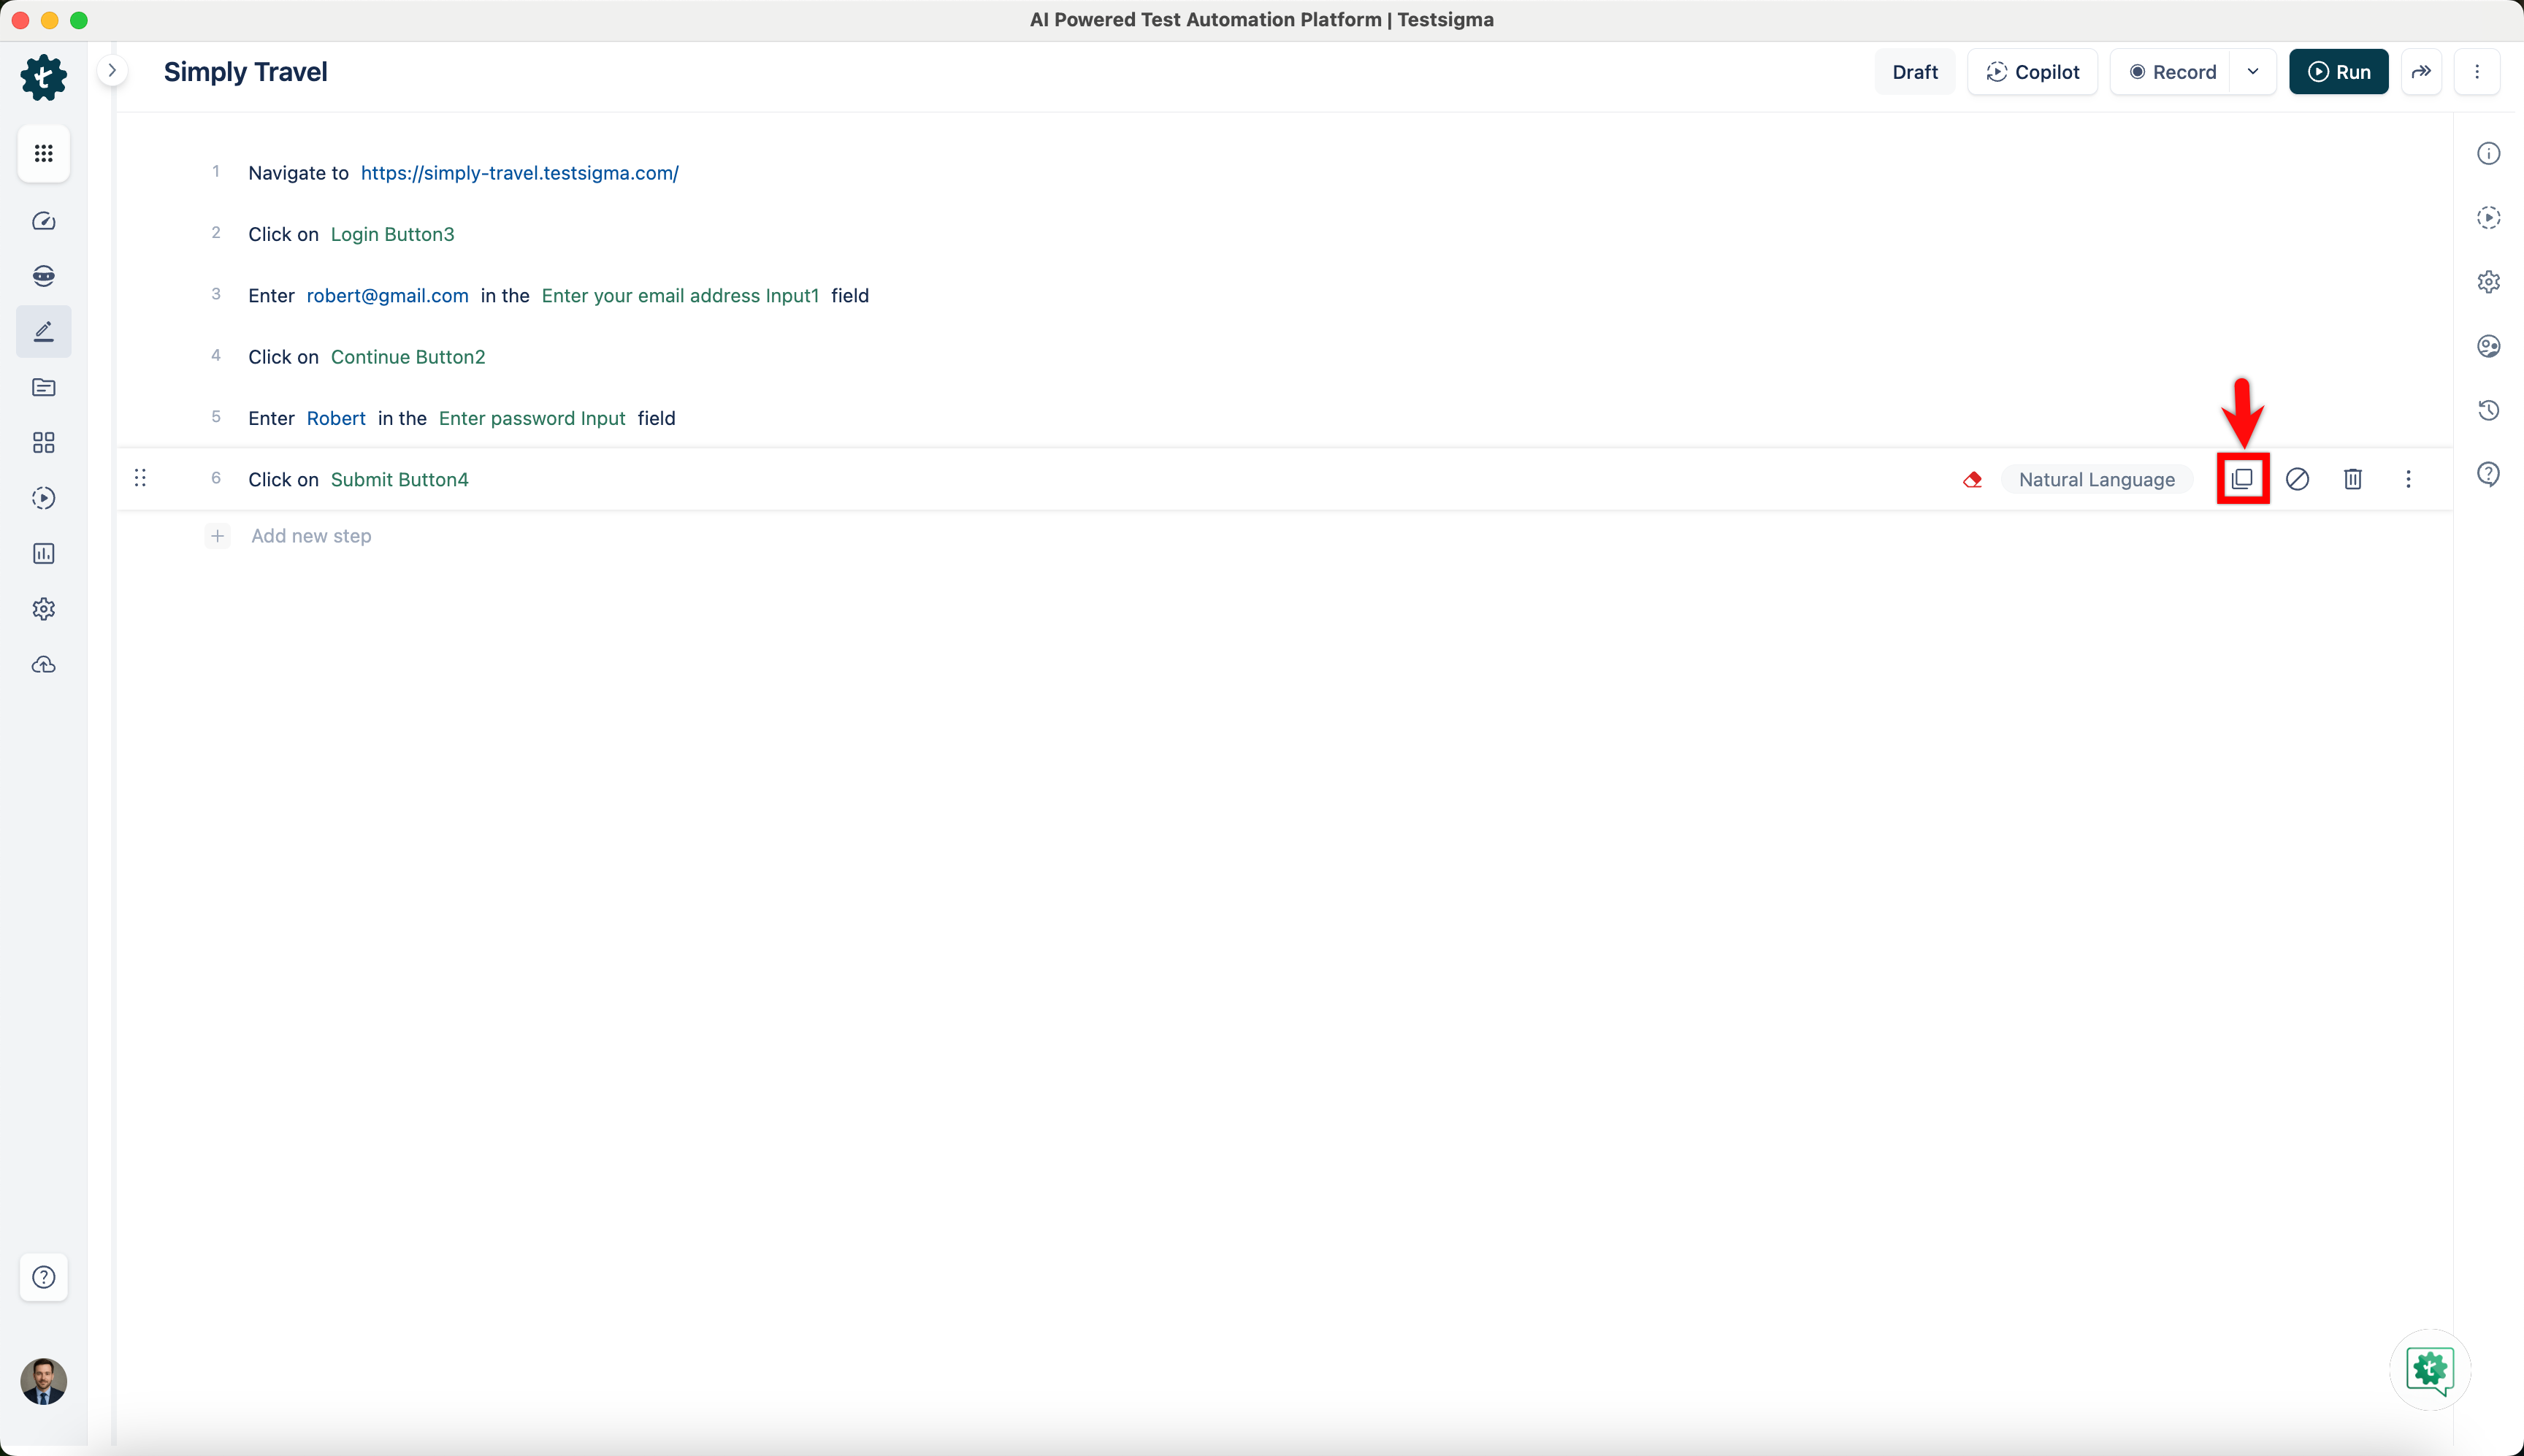The width and height of the screenshot is (2524, 1456).
Task: Click the copy step icon on step 6
Action: click(x=2242, y=479)
